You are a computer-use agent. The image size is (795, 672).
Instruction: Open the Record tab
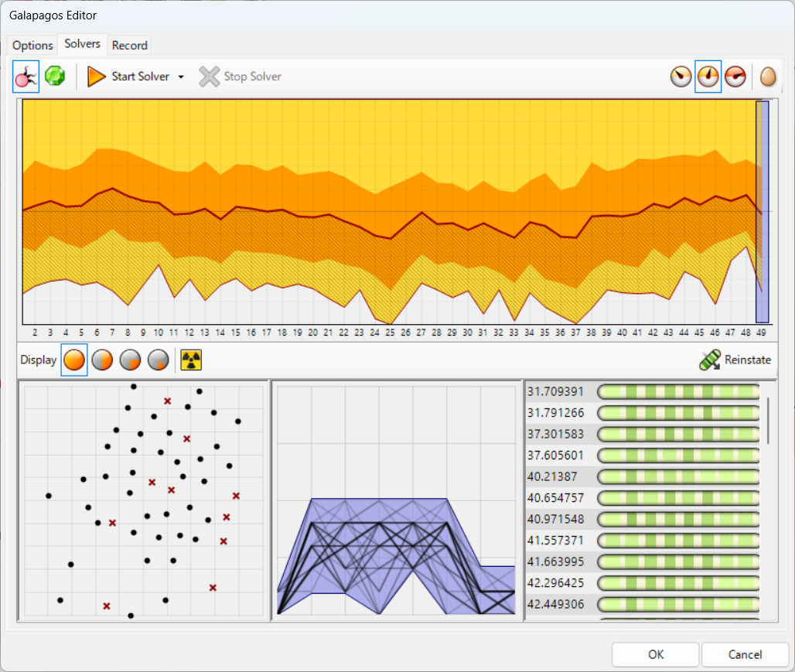click(129, 46)
